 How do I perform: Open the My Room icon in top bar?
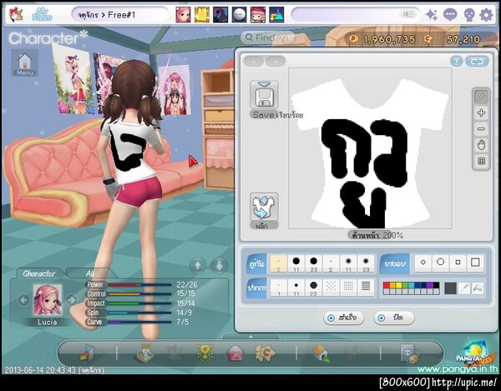tap(43, 15)
